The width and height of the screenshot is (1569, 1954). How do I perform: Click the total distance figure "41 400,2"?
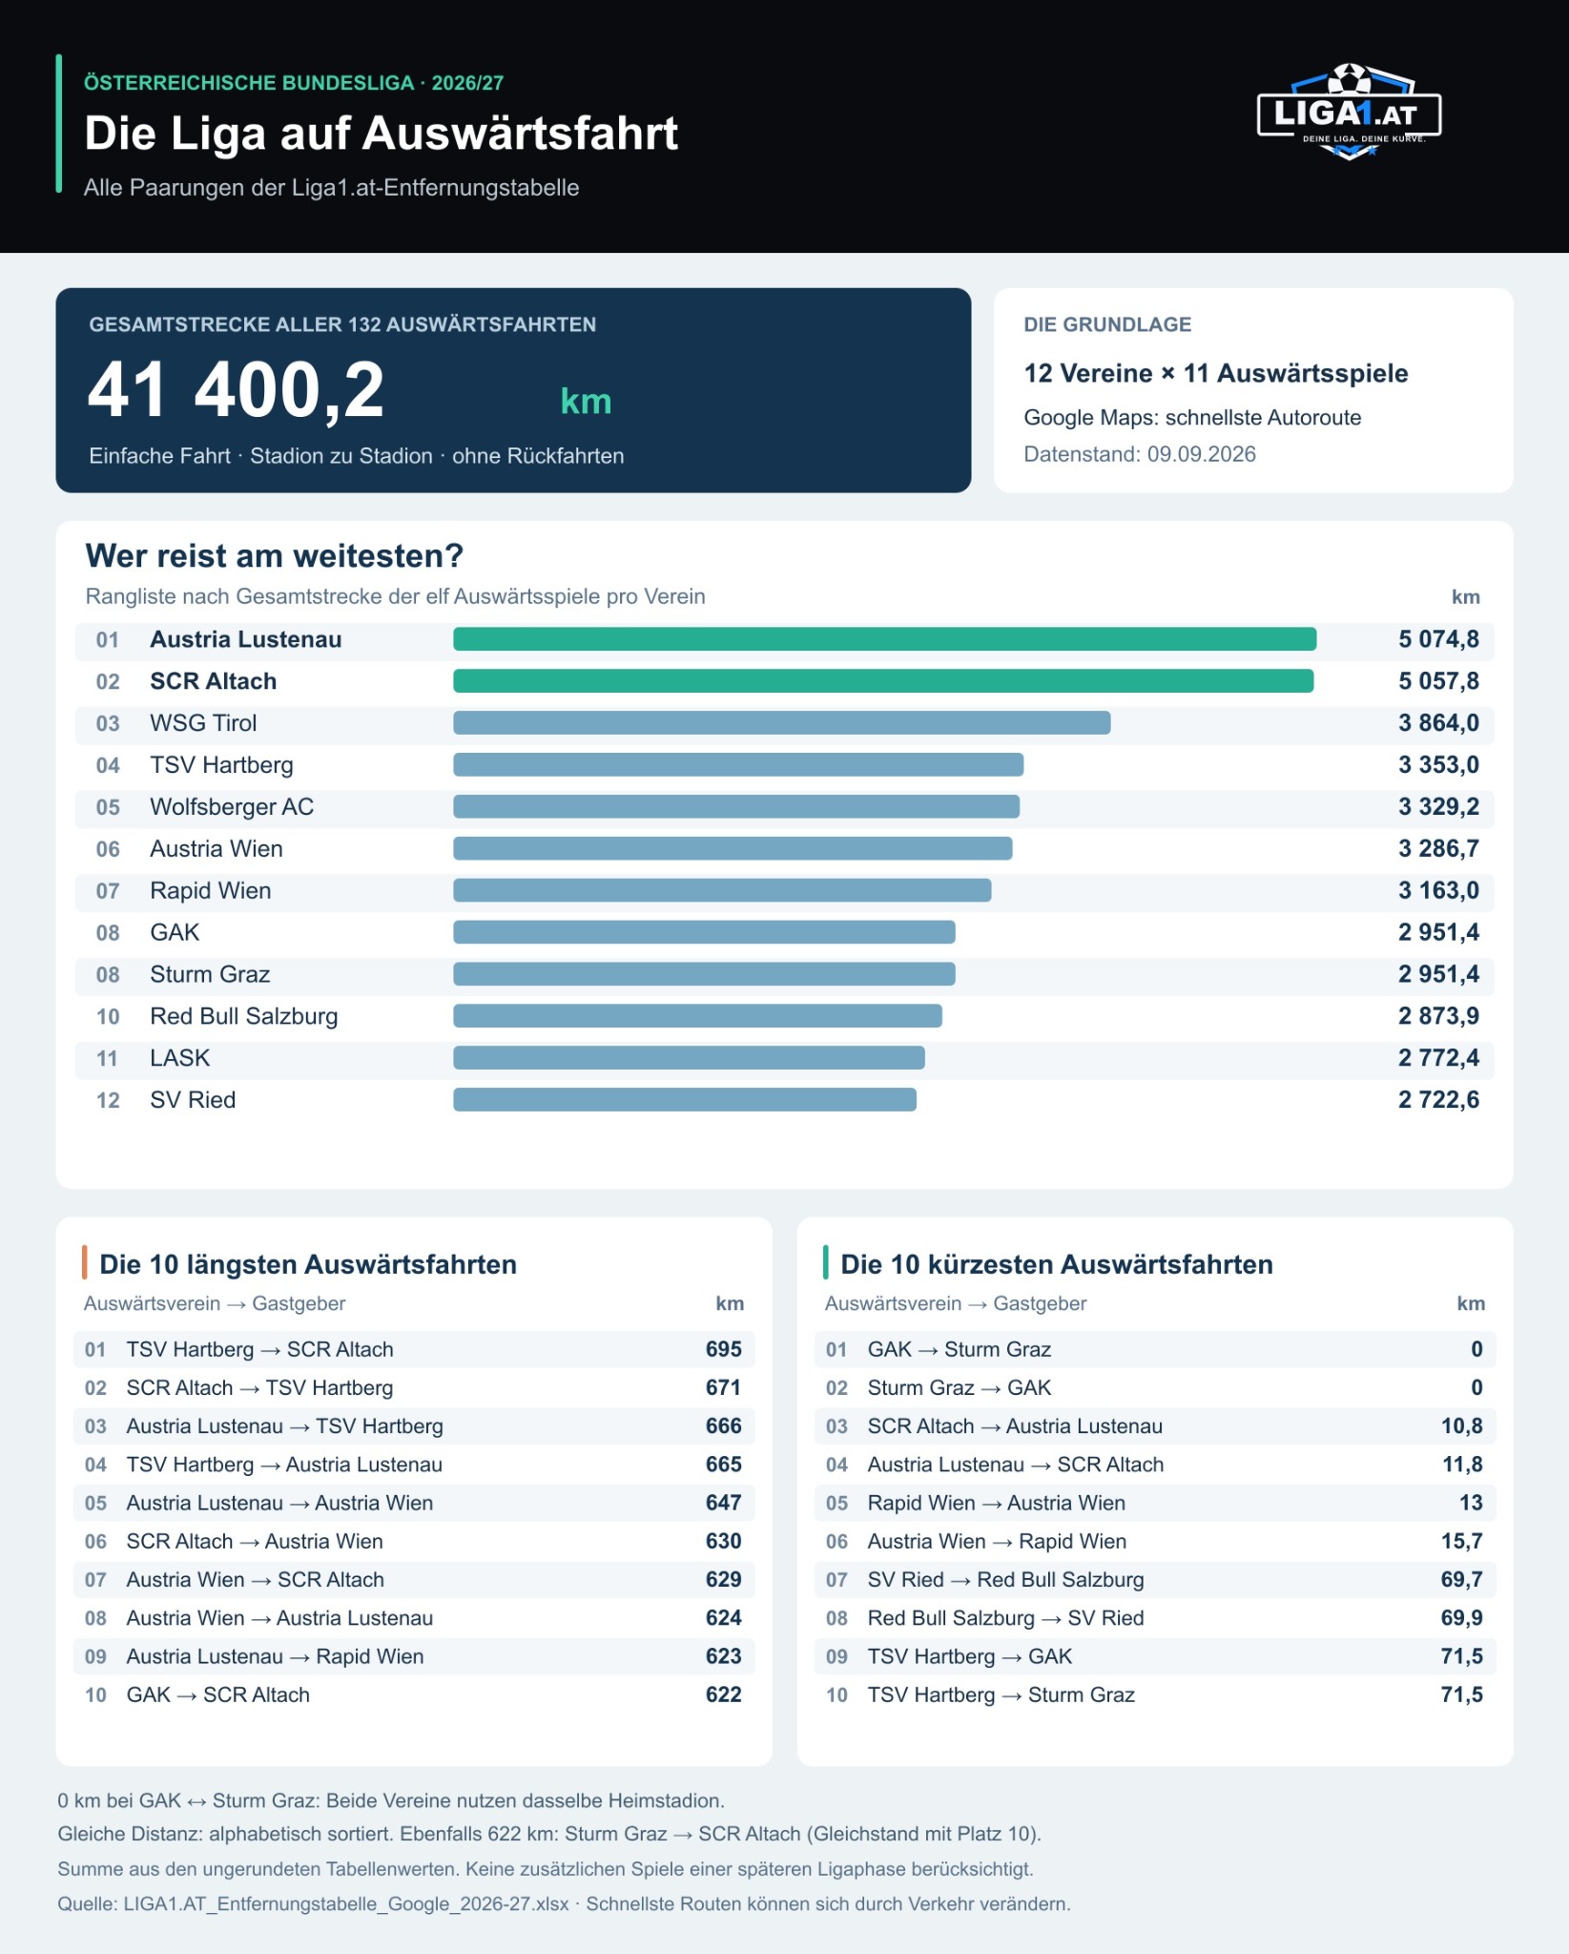[x=236, y=389]
